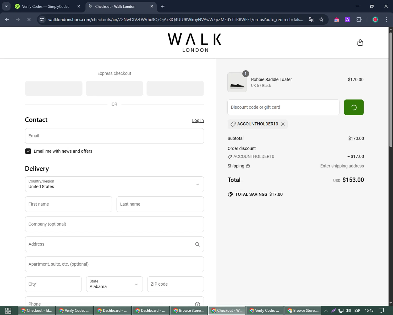Click the WALK LONDON logo
Image resolution: width=393 pixels, height=315 pixels.
point(194,43)
